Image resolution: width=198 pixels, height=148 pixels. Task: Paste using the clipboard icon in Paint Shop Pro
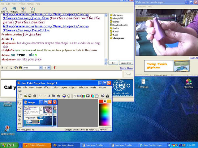(x=58, y=96)
